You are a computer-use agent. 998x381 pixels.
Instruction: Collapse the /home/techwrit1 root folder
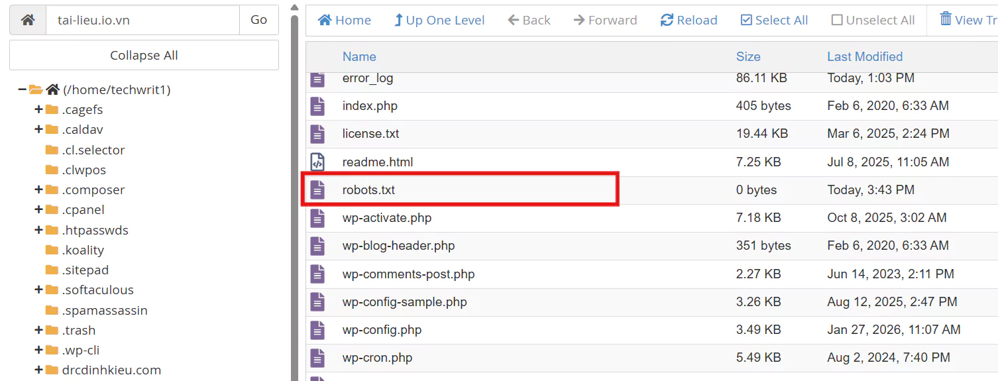tap(23, 89)
